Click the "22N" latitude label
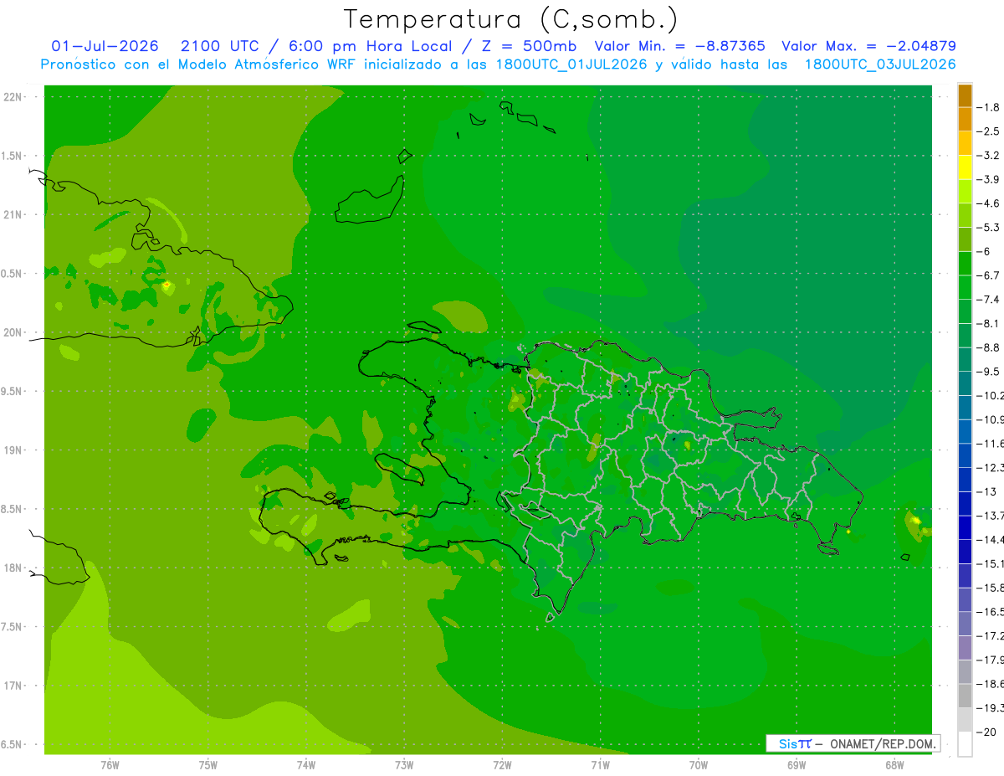Viewport: 1004px width, 776px height. [x=12, y=96]
